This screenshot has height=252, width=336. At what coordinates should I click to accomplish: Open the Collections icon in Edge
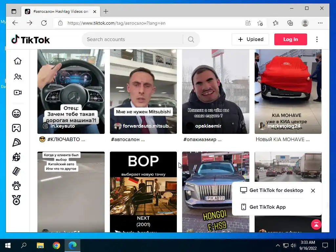pos(290,23)
